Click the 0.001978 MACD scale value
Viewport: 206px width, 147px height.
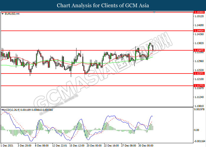(199, 109)
